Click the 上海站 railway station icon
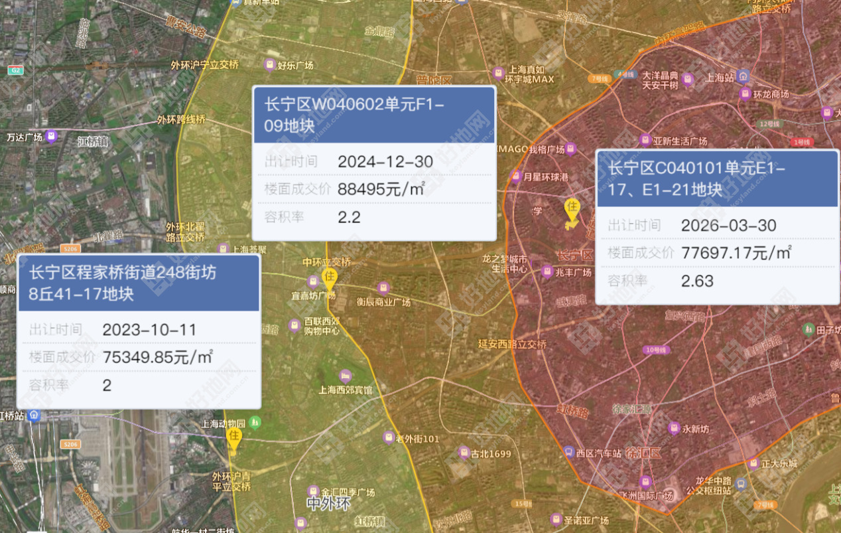The image size is (841, 533). tap(744, 77)
